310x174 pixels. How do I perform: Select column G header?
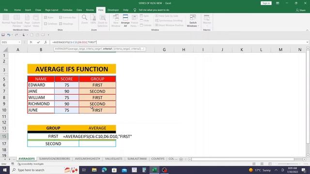click(164, 50)
